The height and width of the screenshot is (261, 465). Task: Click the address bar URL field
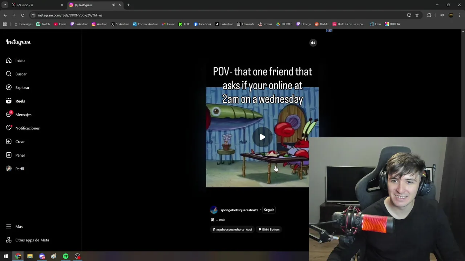click(x=218, y=15)
